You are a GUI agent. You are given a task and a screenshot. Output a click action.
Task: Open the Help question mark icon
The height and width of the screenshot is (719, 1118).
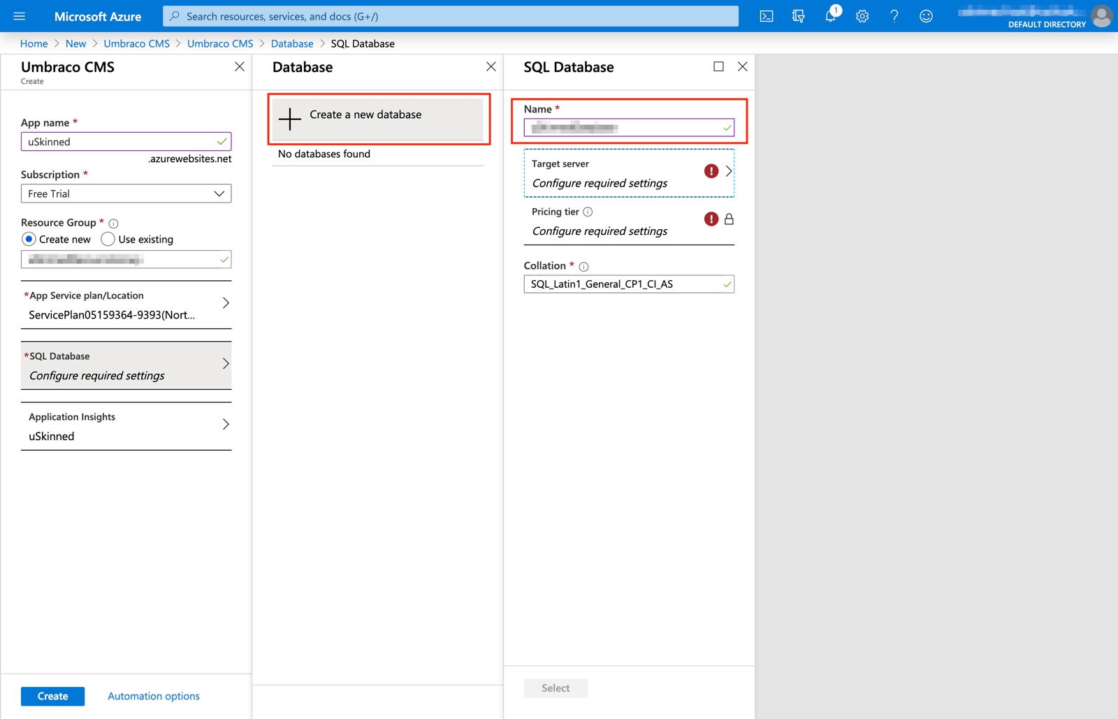pyautogui.click(x=894, y=16)
